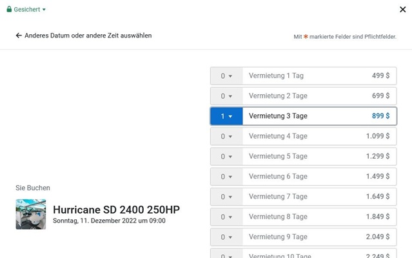Viewport: 412px width, 258px height.
Task: Select the Vermietung 7 Tage option label
Action: click(x=278, y=197)
